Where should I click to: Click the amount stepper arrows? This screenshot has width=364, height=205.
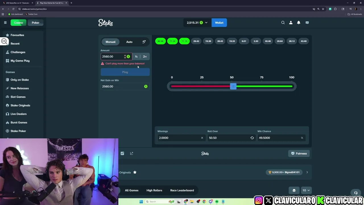pyautogui.click(x=125, y=56)
